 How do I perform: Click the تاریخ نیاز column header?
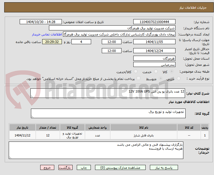point(22,127)
